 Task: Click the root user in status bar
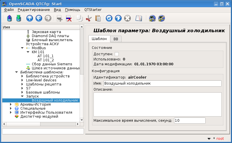pos(220,139)
